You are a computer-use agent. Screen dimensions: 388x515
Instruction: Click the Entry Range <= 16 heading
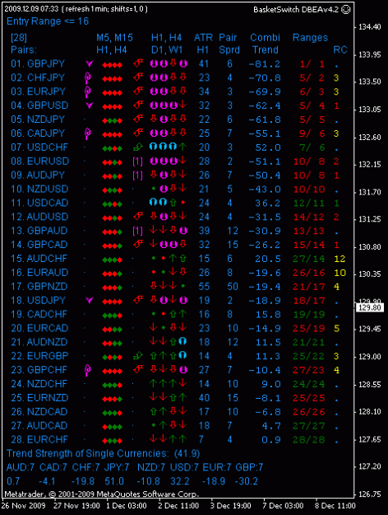(x=48, y=21)
